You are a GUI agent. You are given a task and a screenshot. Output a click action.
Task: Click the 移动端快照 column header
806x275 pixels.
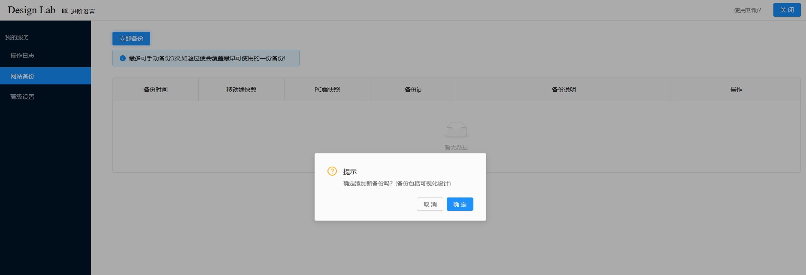[241, 90]
